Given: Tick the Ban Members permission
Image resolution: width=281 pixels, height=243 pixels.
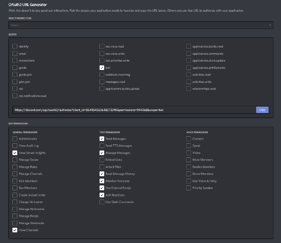Looking at the screenshot, I should (x=15, y=188).
